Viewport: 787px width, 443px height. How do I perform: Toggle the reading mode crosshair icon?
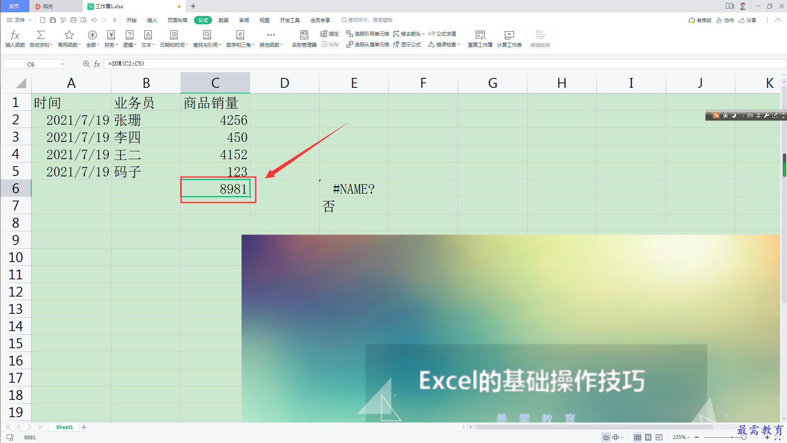tap(616, 437)
